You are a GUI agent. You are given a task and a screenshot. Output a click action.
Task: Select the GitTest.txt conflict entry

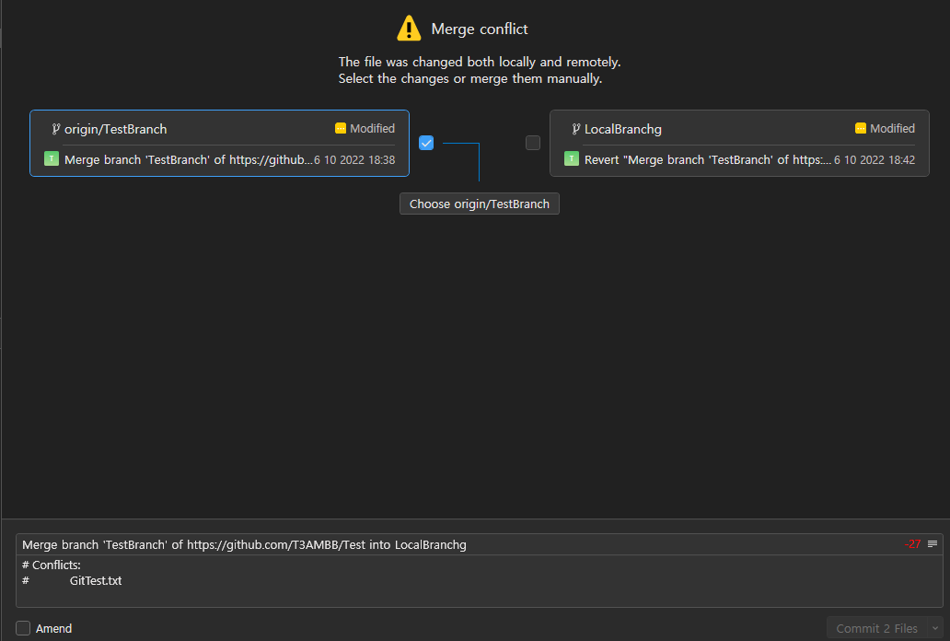[95, 580]
